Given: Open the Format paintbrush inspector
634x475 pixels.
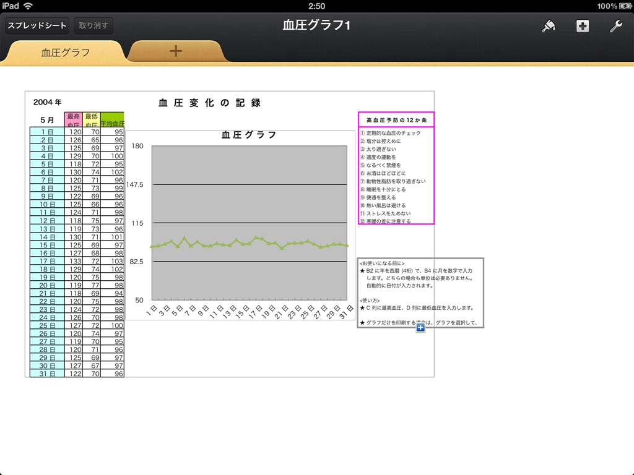Looking at the screenshot, I should (x=547, y=26).
